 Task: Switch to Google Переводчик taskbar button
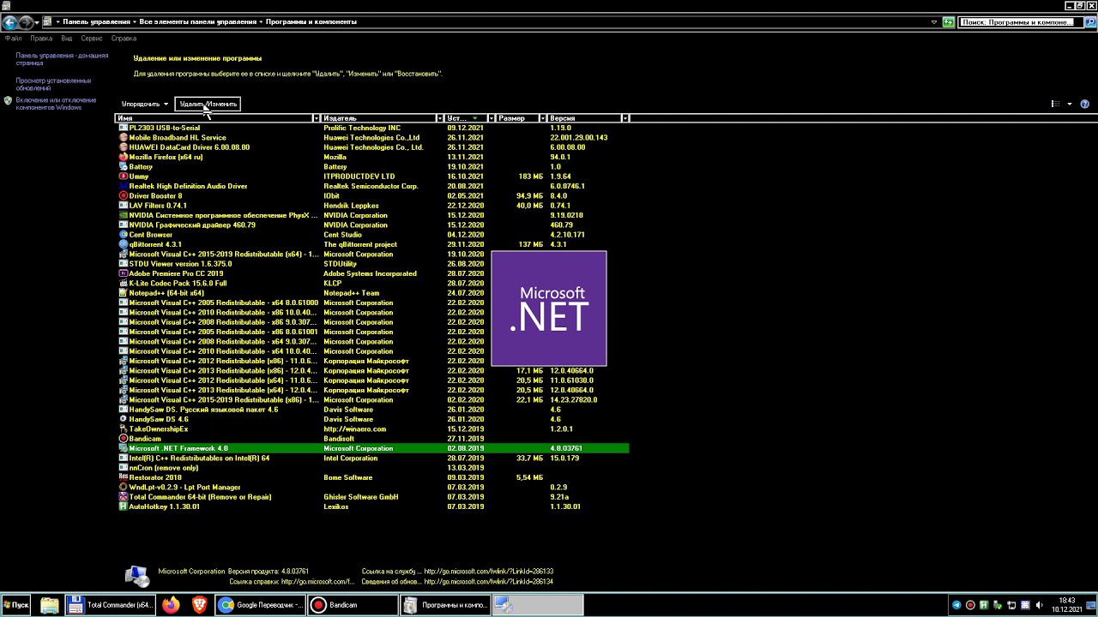260,605
